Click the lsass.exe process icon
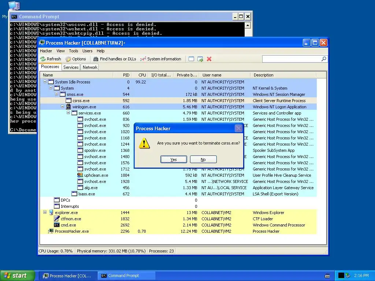375x281 pixels. click(x=74, y=194)
